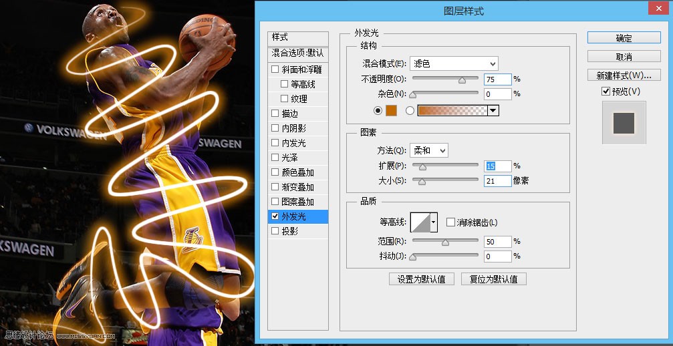The height and width of the screenshot is (346, 673).
Task: Cancel with the 取消 button
Action: point(624,57)
